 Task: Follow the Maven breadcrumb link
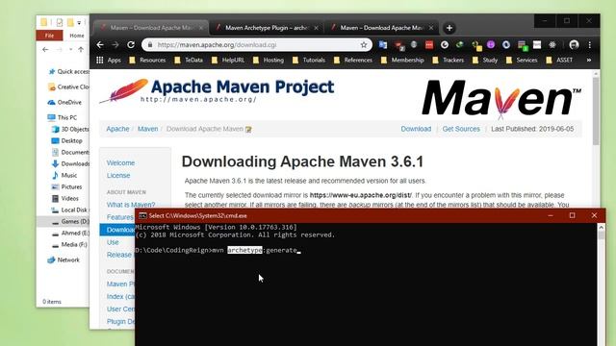pos(147,129)
